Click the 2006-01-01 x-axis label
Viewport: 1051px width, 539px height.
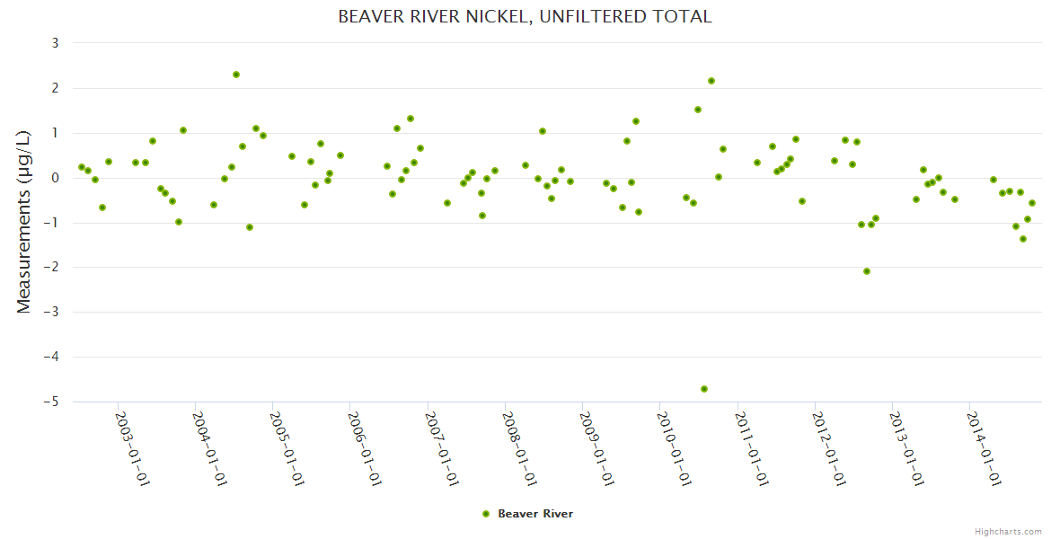click(x=365, y=448)
